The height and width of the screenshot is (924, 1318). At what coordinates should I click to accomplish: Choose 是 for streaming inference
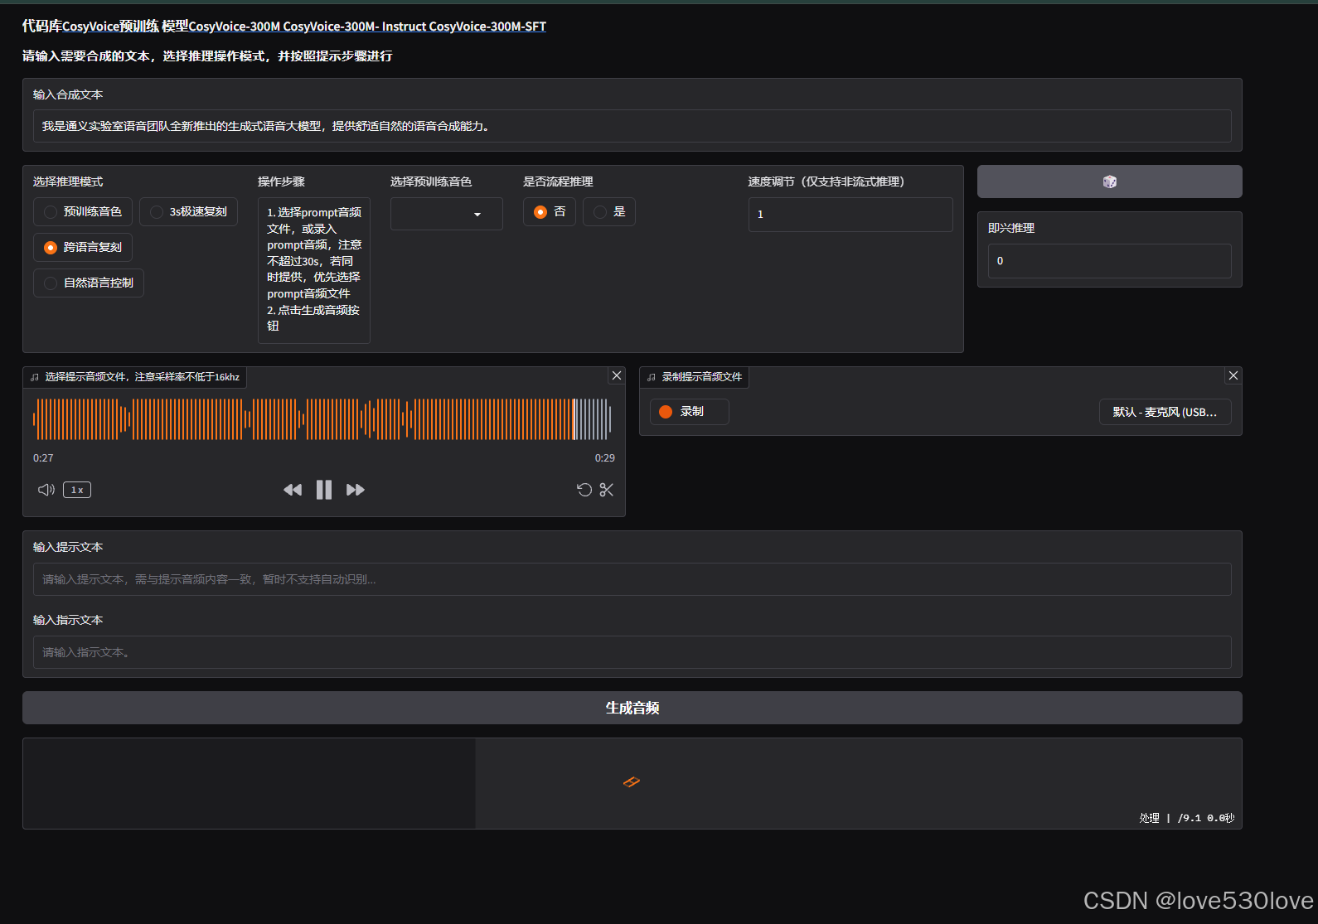pyautogui.click(x=609, y=212)
